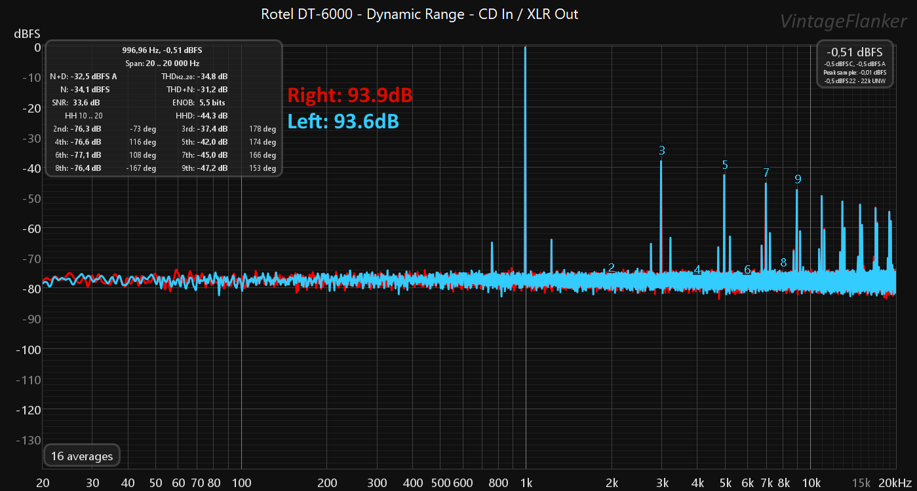Select the -100 level axis label

coord(27,350)
